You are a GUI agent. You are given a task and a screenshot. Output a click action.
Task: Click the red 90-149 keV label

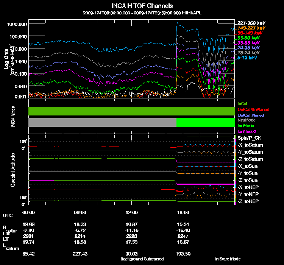(250, 33)
